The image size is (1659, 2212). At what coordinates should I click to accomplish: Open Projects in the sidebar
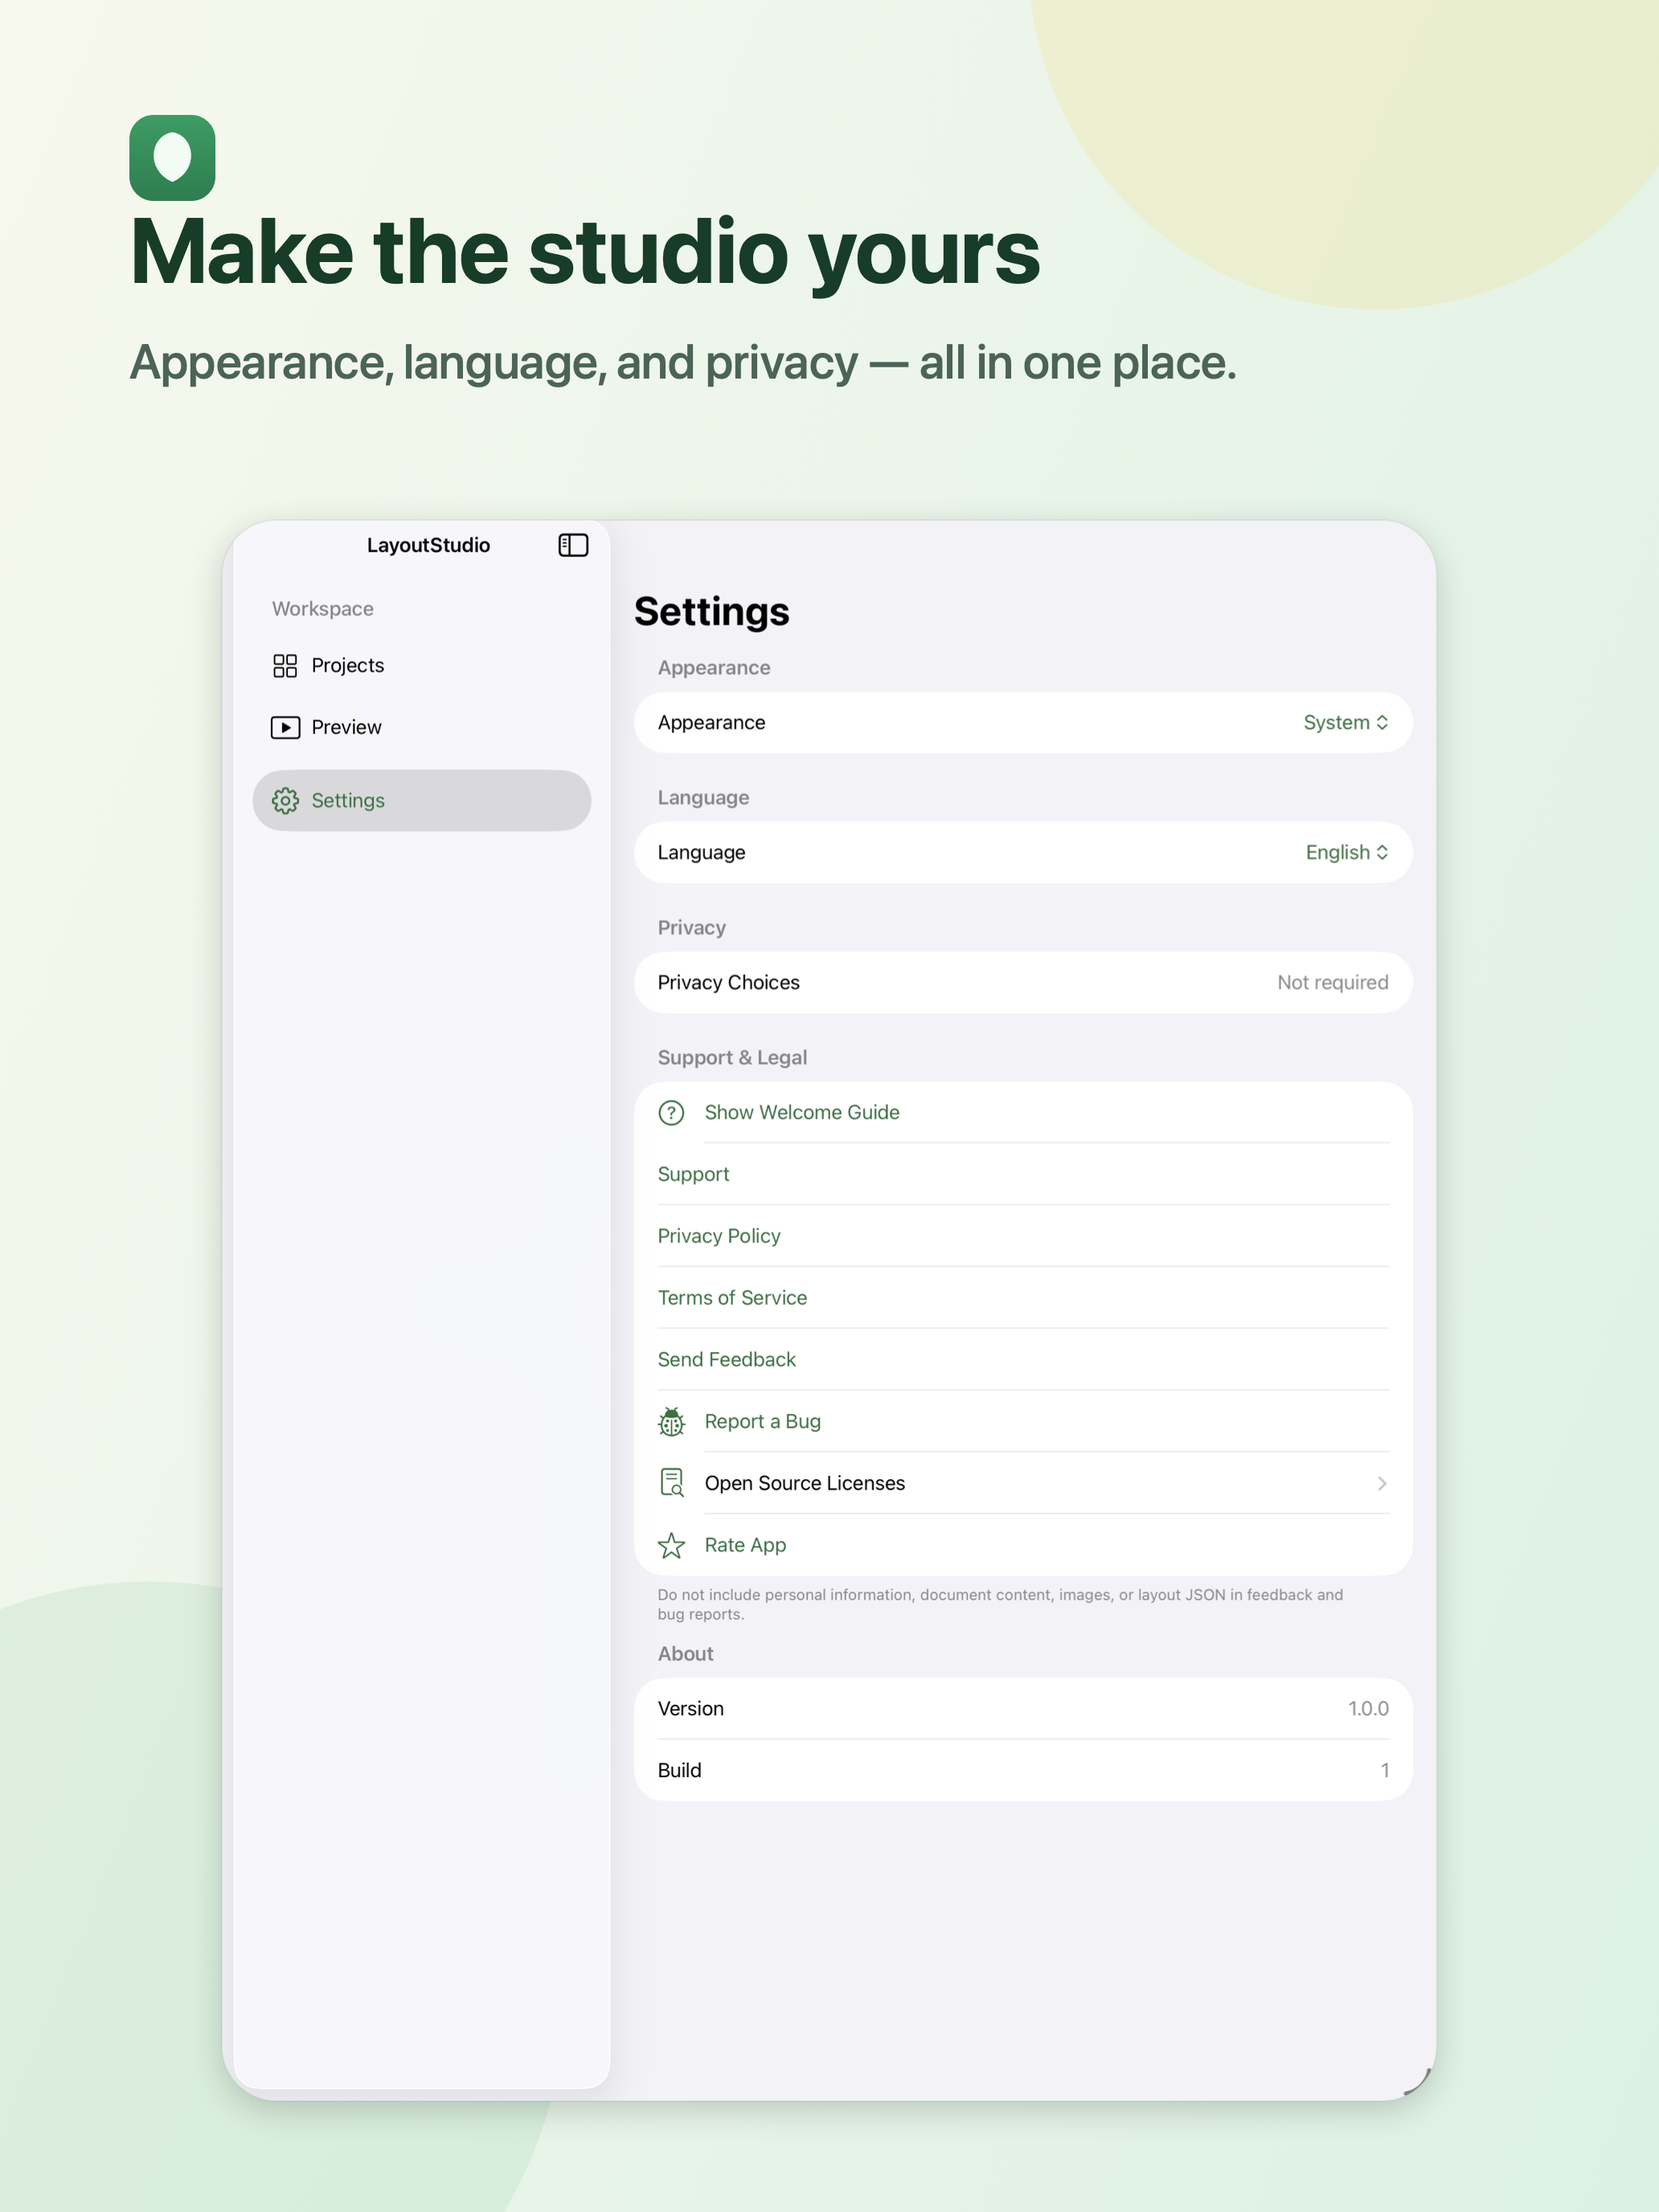click(422, 666)
